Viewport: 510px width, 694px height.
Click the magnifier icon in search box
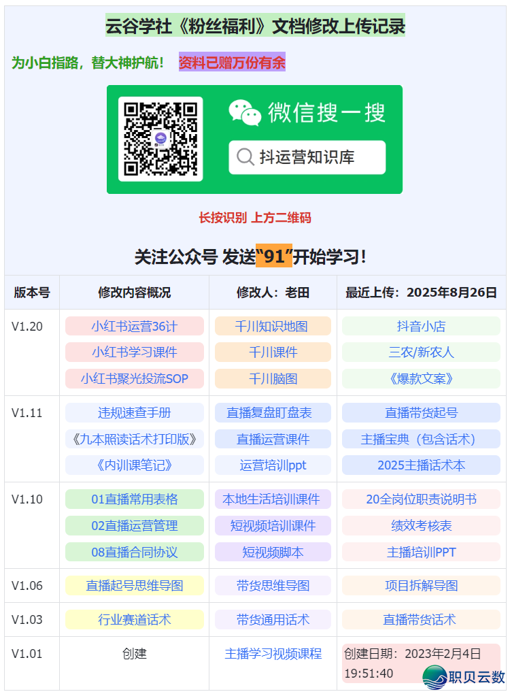coord(245,156)
